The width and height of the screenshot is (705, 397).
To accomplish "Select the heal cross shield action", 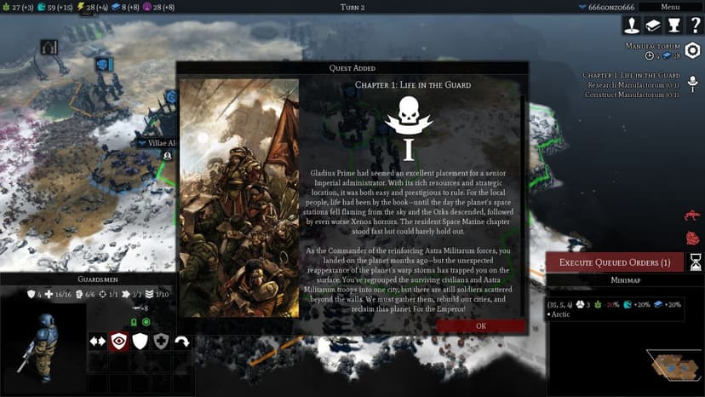I will pos(161,342).
